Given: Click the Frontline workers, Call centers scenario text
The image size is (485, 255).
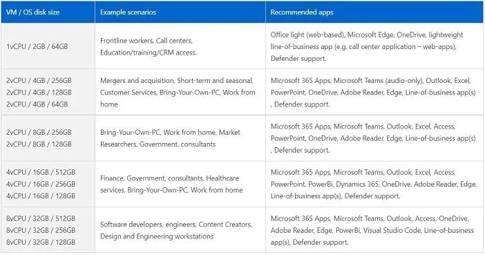Looking at the screenshot, I should click(x=146, y=41).
